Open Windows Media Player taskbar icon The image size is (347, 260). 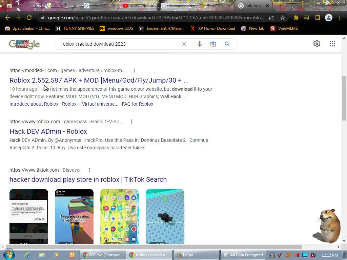57,255
